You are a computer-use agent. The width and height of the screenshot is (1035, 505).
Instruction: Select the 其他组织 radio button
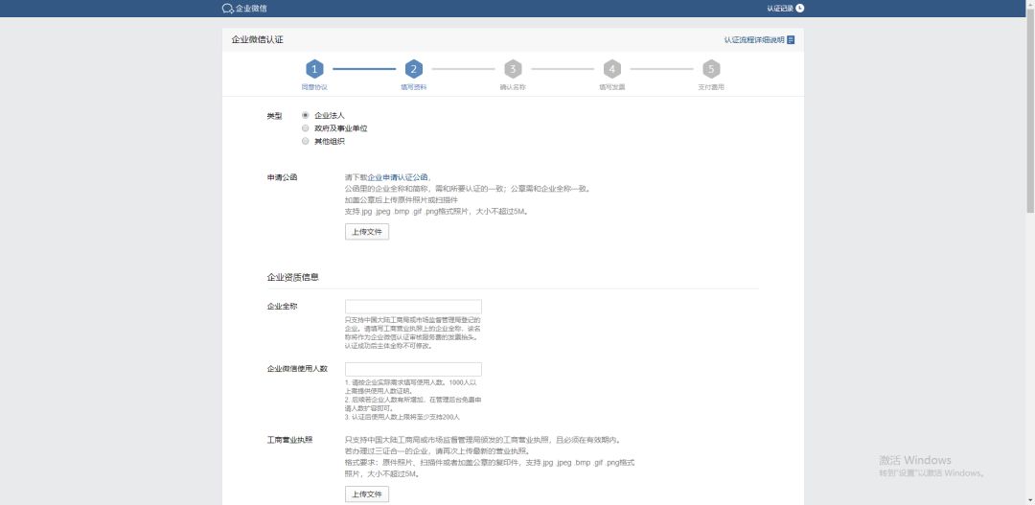click(x=305, y=141)
